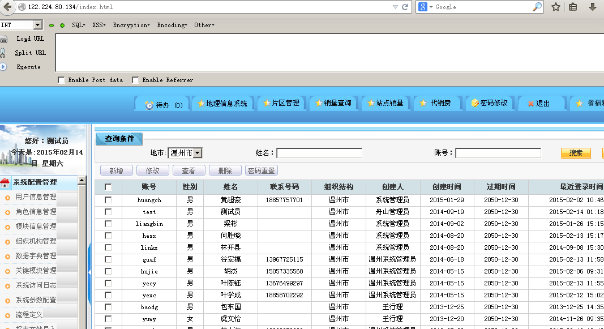Check the row checkbox for yecy

coord(108,283)
